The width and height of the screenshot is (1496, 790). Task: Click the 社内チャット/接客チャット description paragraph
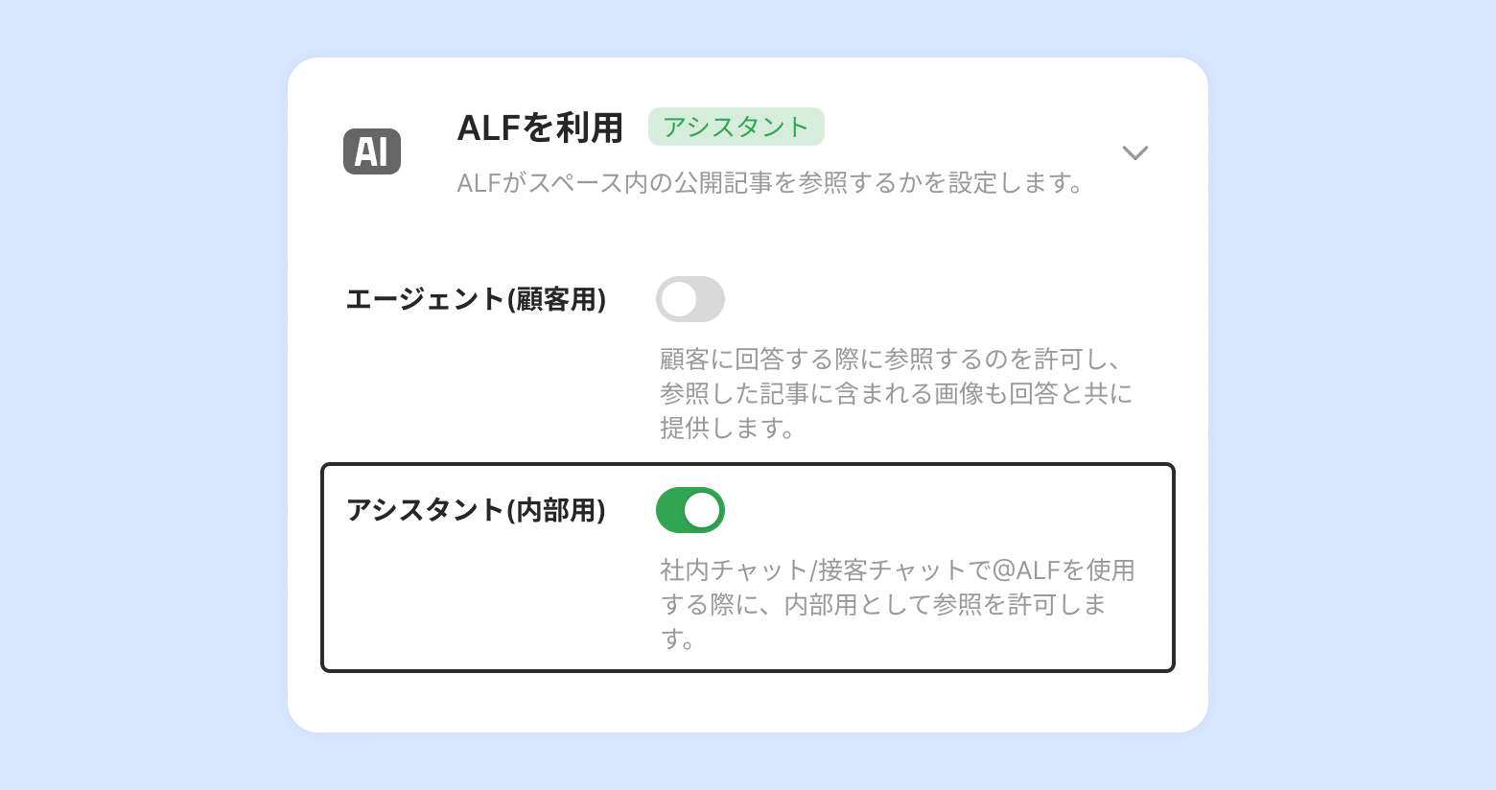tap(896, 604)
